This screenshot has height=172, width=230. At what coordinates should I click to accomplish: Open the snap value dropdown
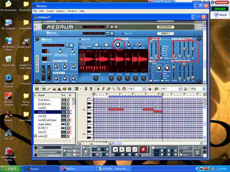[x=144, y=89]
